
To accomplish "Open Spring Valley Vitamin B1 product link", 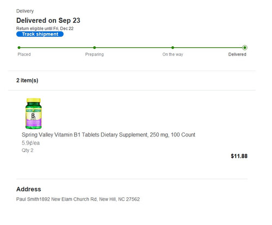I will tap(108, 135).
